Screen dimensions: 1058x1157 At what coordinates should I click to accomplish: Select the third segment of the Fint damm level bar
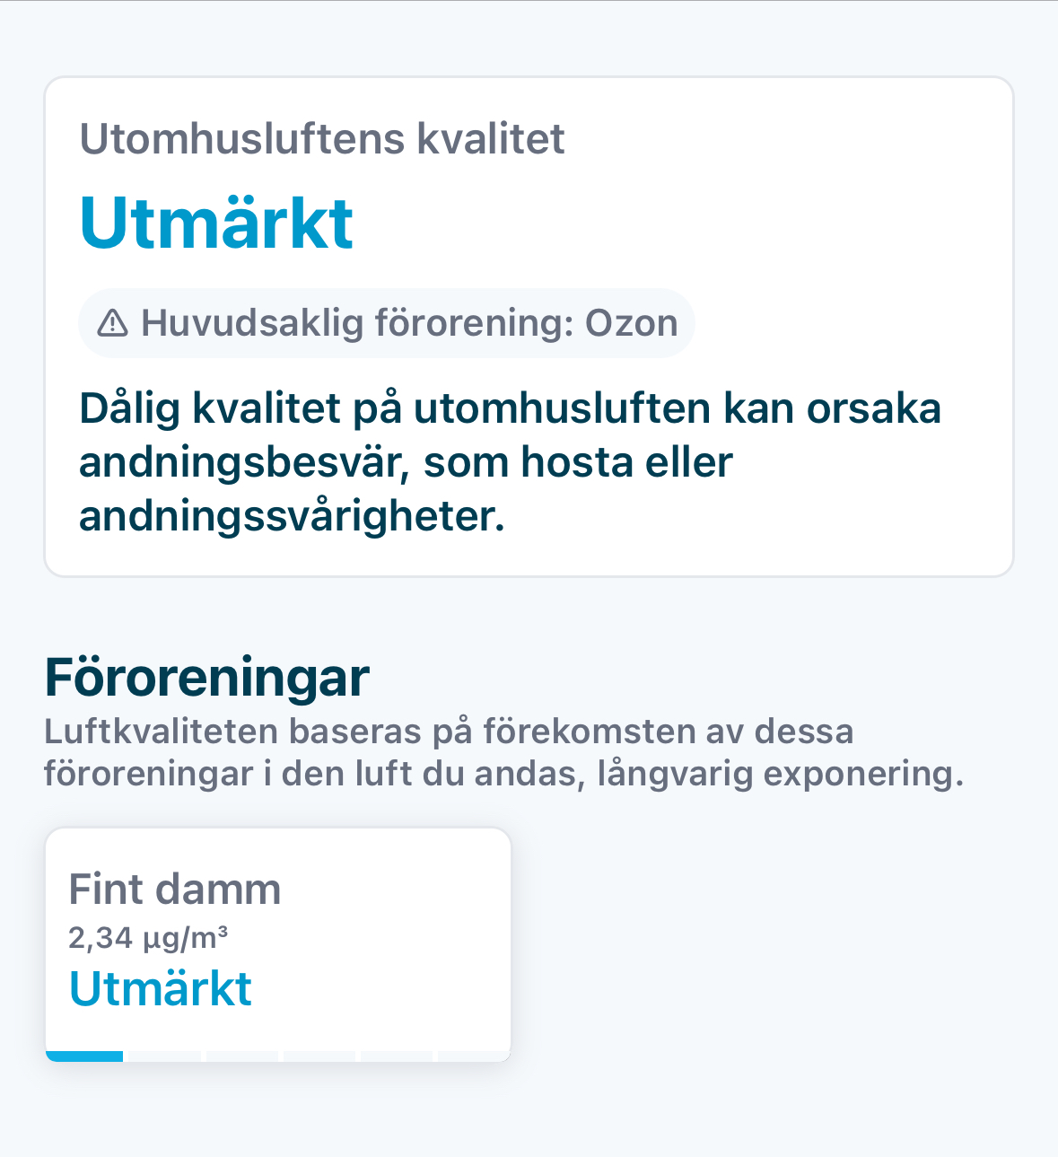pyautogui.click(x=242, y=1056)
